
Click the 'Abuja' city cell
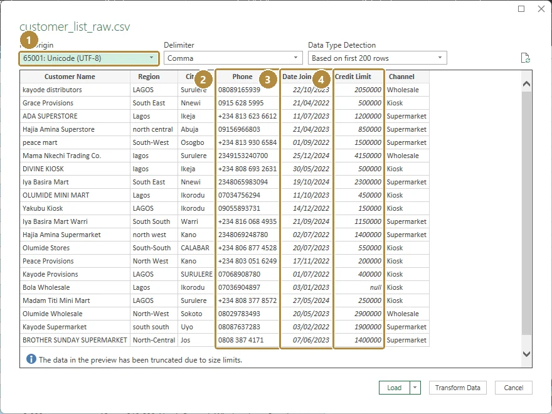pyautogui.click(x=196, y=129)
